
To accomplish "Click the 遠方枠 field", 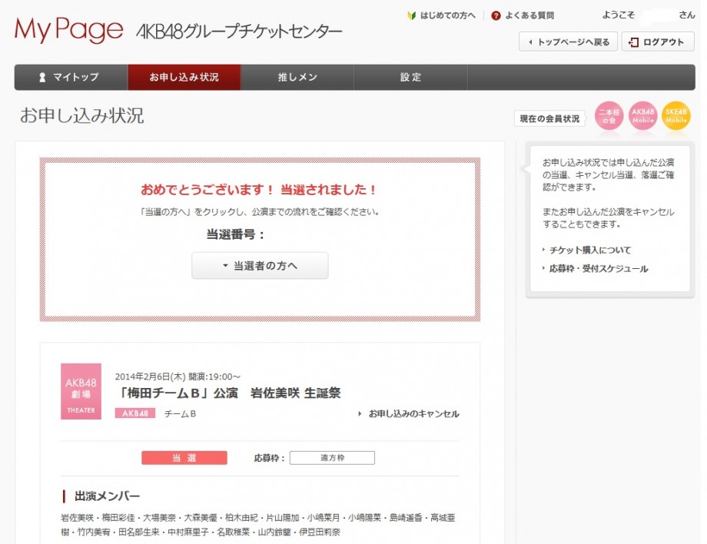I will coord(332,458).
